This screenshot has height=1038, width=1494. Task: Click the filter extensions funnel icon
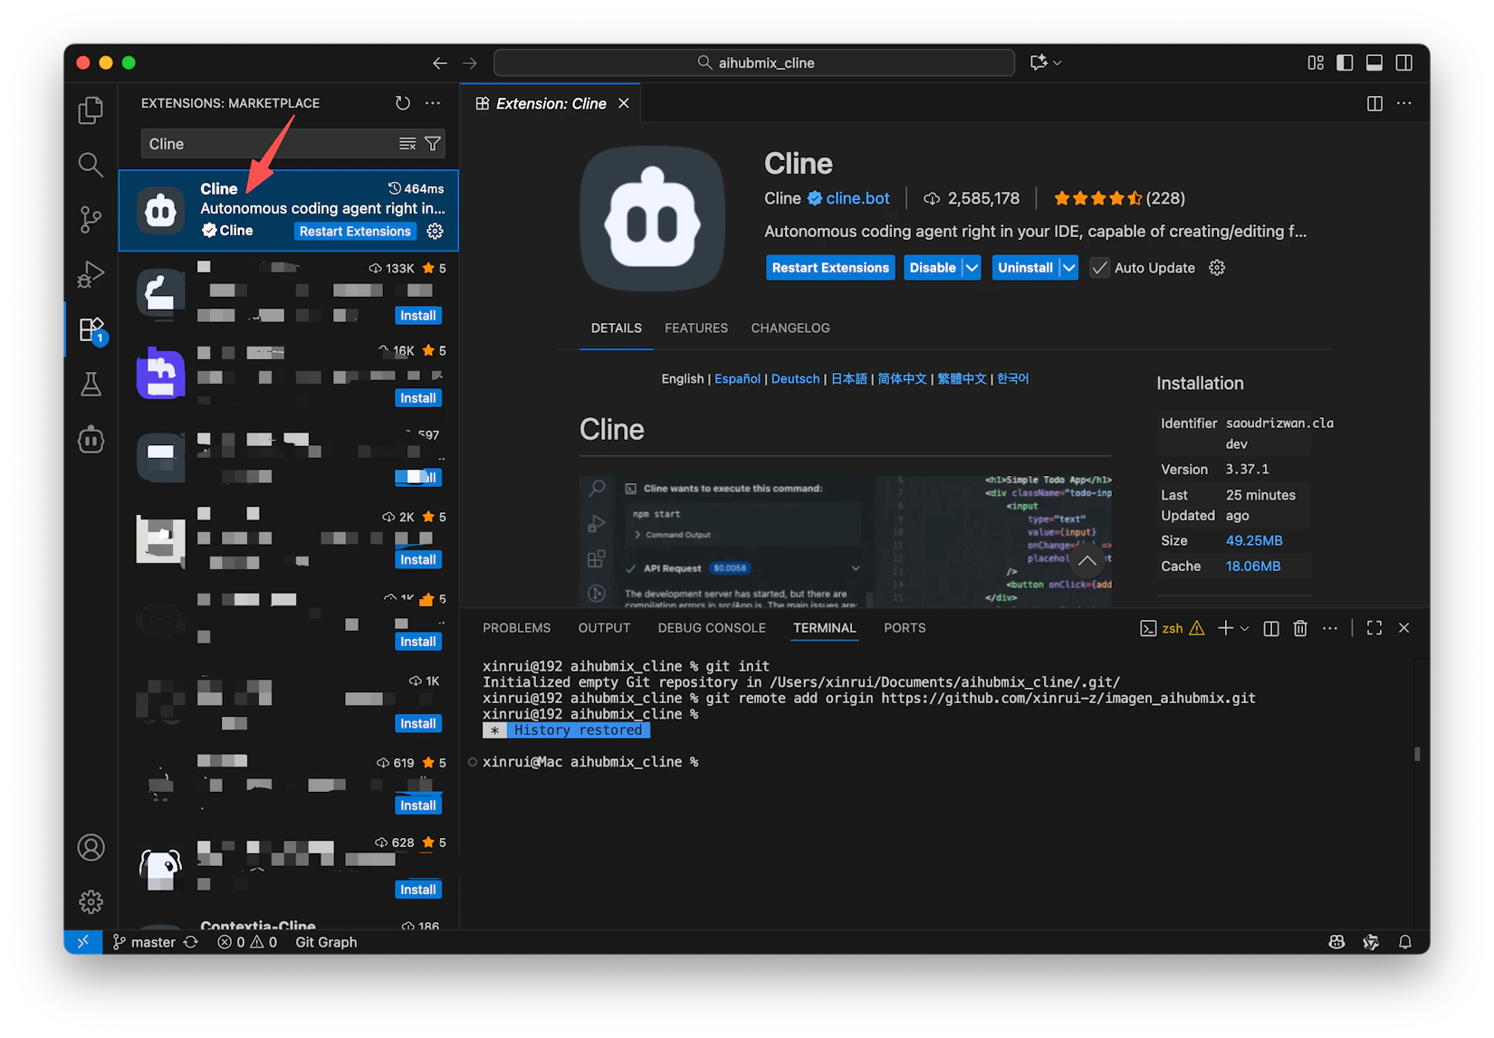433,144
